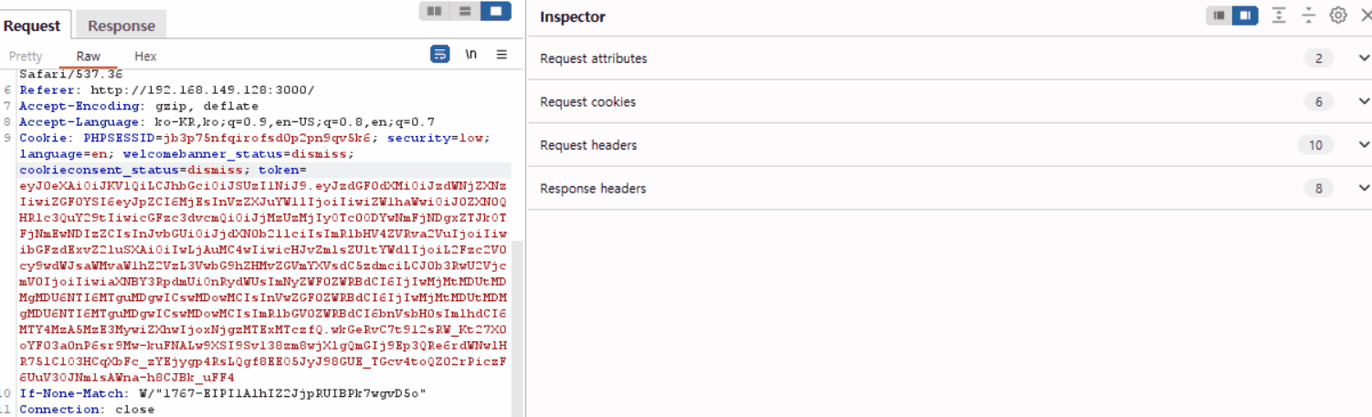
Task: Collapse all Inspector sections icon
Action: pos(1308,16)
